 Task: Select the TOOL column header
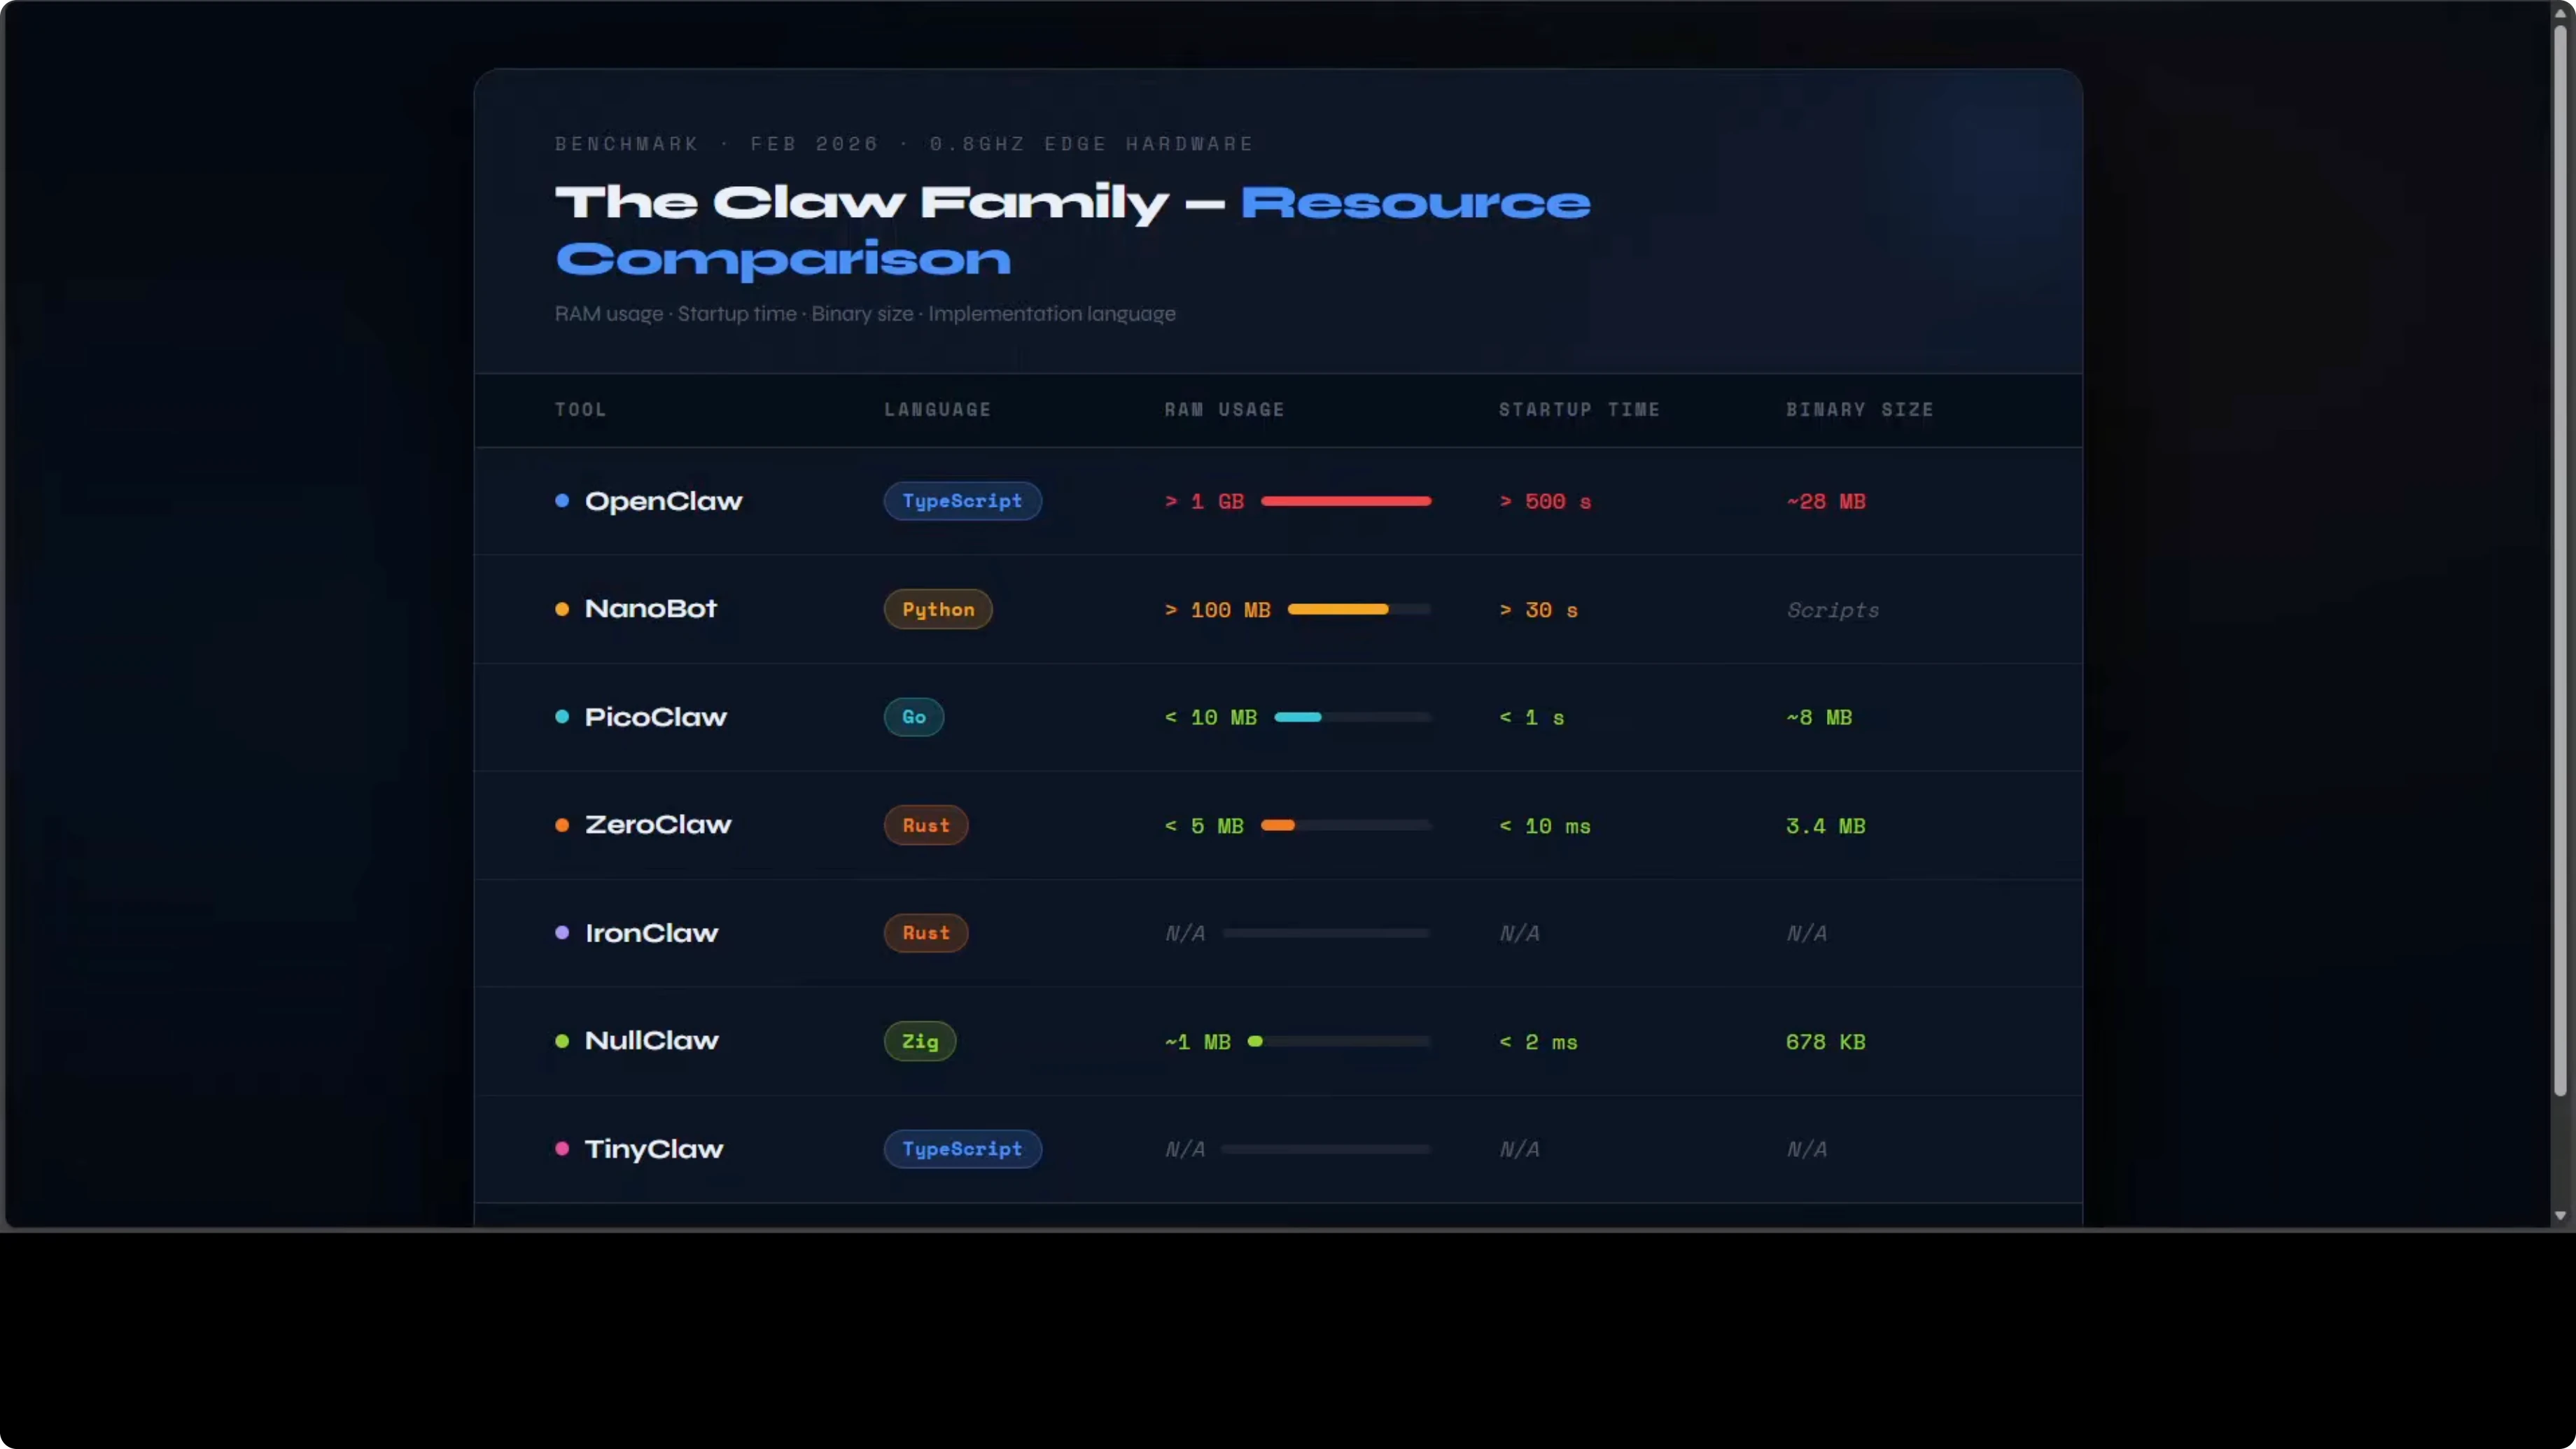coord(580,409)
